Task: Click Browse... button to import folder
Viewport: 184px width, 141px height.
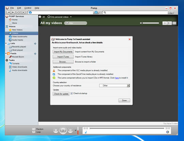Action: click(x=63, y=62)
